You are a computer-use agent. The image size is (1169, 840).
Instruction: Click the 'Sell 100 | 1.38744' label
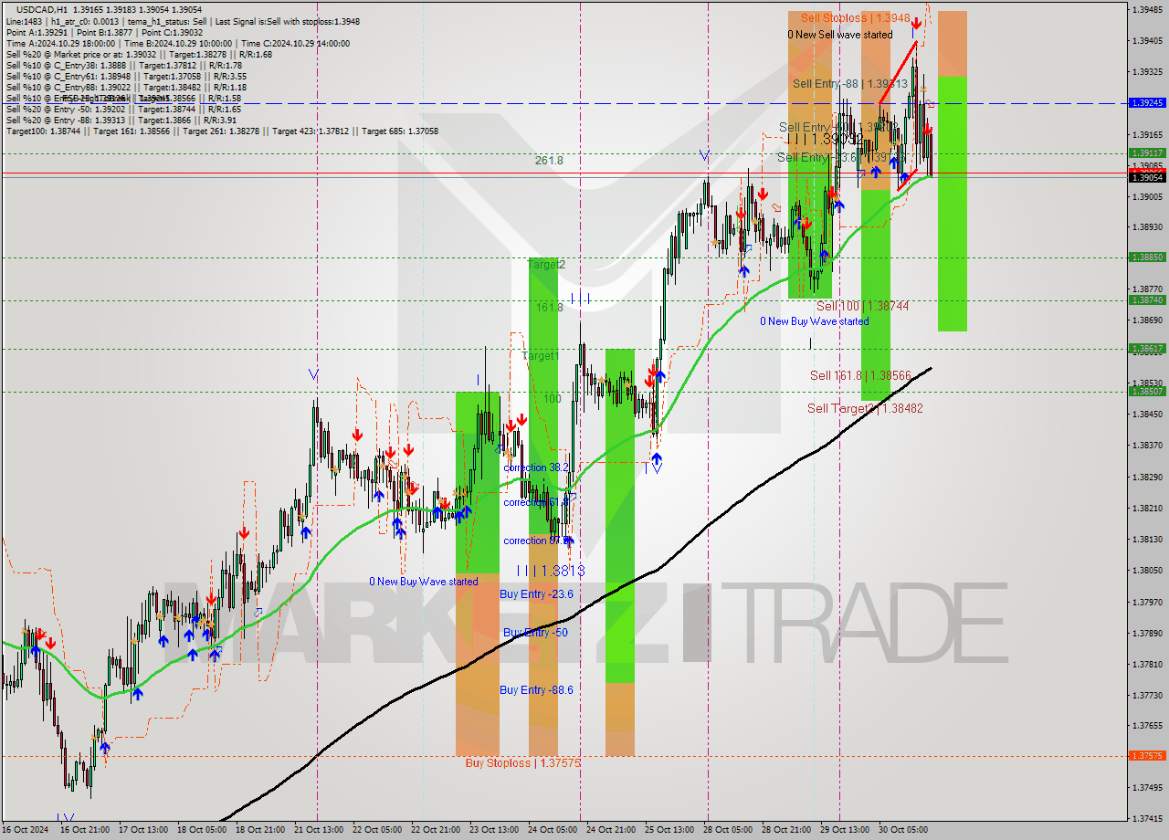[x=862, y=306]
